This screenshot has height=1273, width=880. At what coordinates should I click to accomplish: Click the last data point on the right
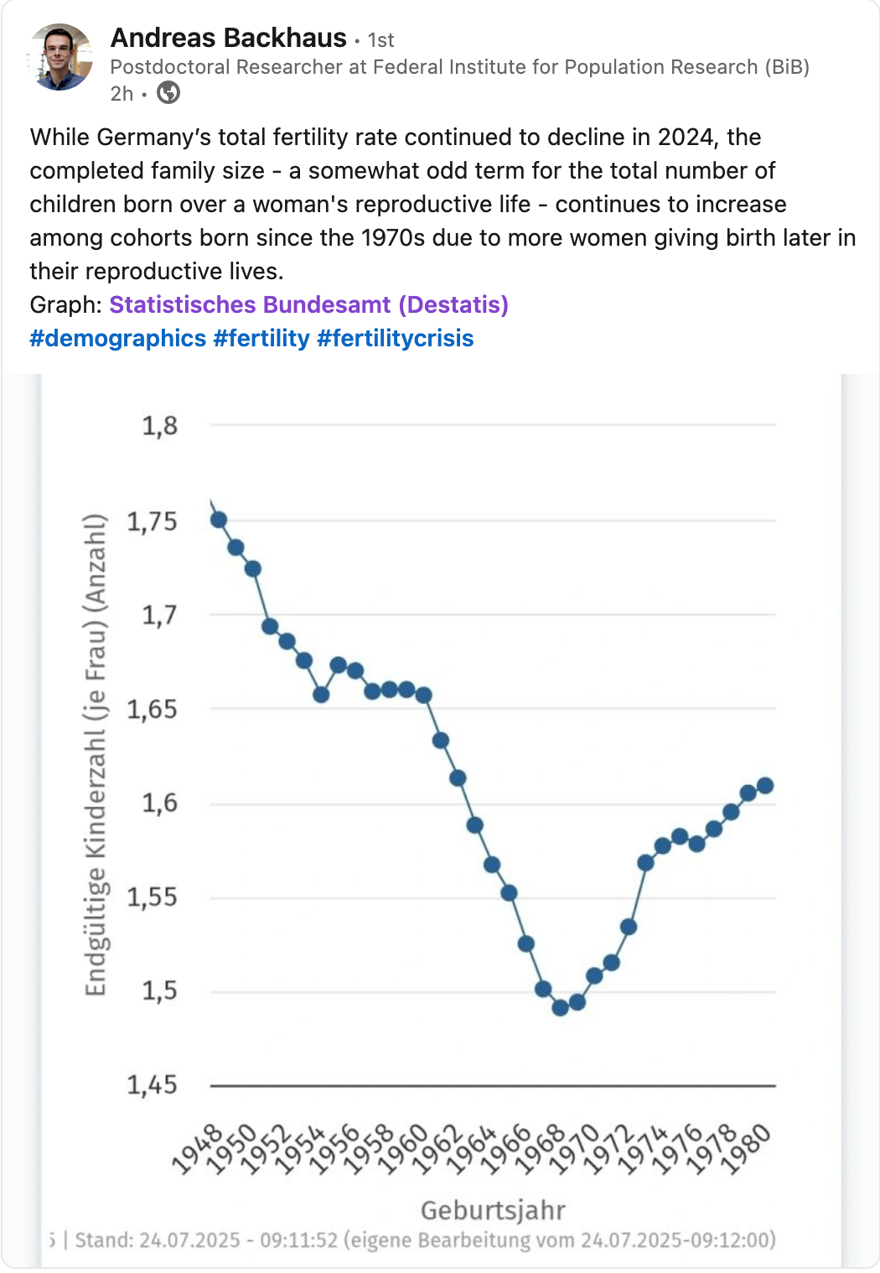764,786
